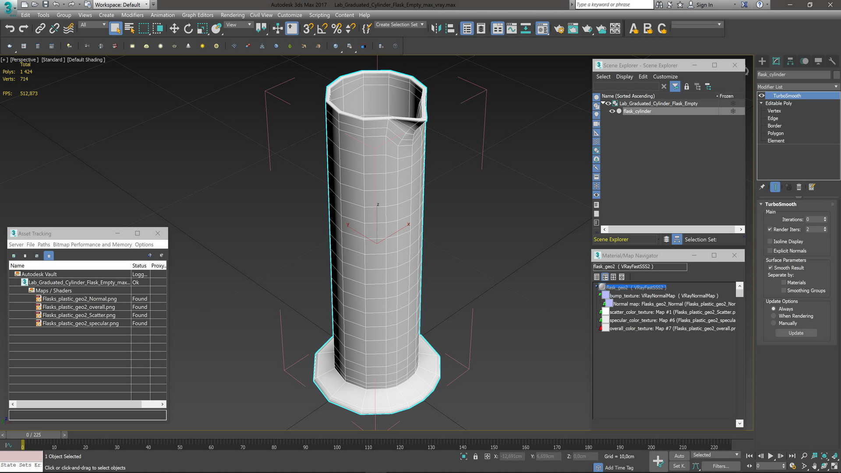Click the Update button

(795, 333)
